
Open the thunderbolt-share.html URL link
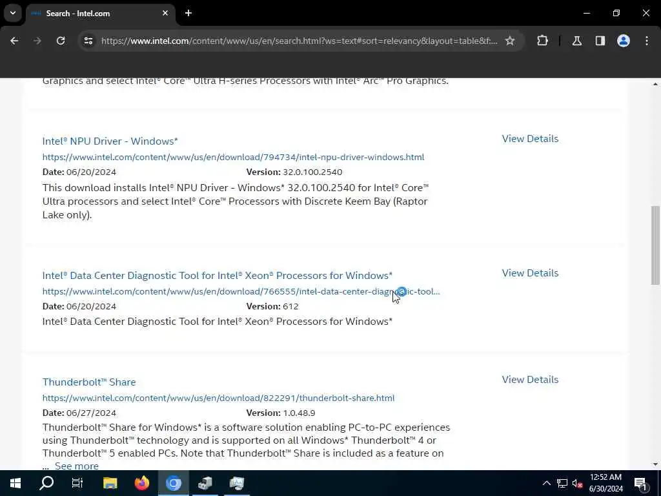(x=218, y=398)
